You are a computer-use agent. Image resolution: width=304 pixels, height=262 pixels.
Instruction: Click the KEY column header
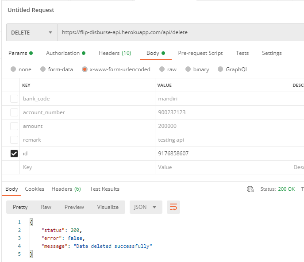click(x=26, y=85)
